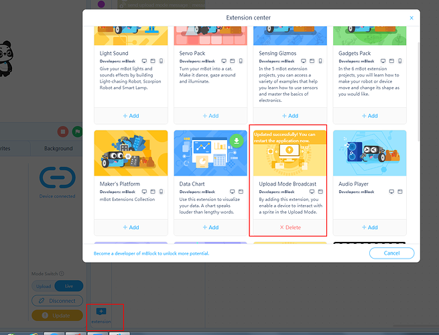The height and width of the screenshot is (335, 439).
Task: Click the desktop platform icon for Servo Pack
Action: pos(224,61)
